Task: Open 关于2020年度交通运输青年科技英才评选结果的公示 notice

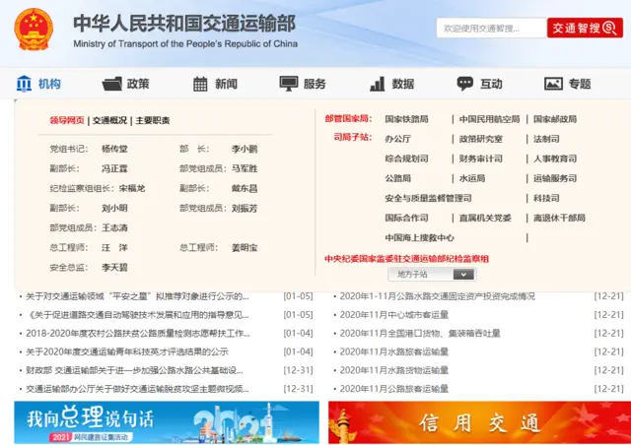Action: [x=127, y=351]
